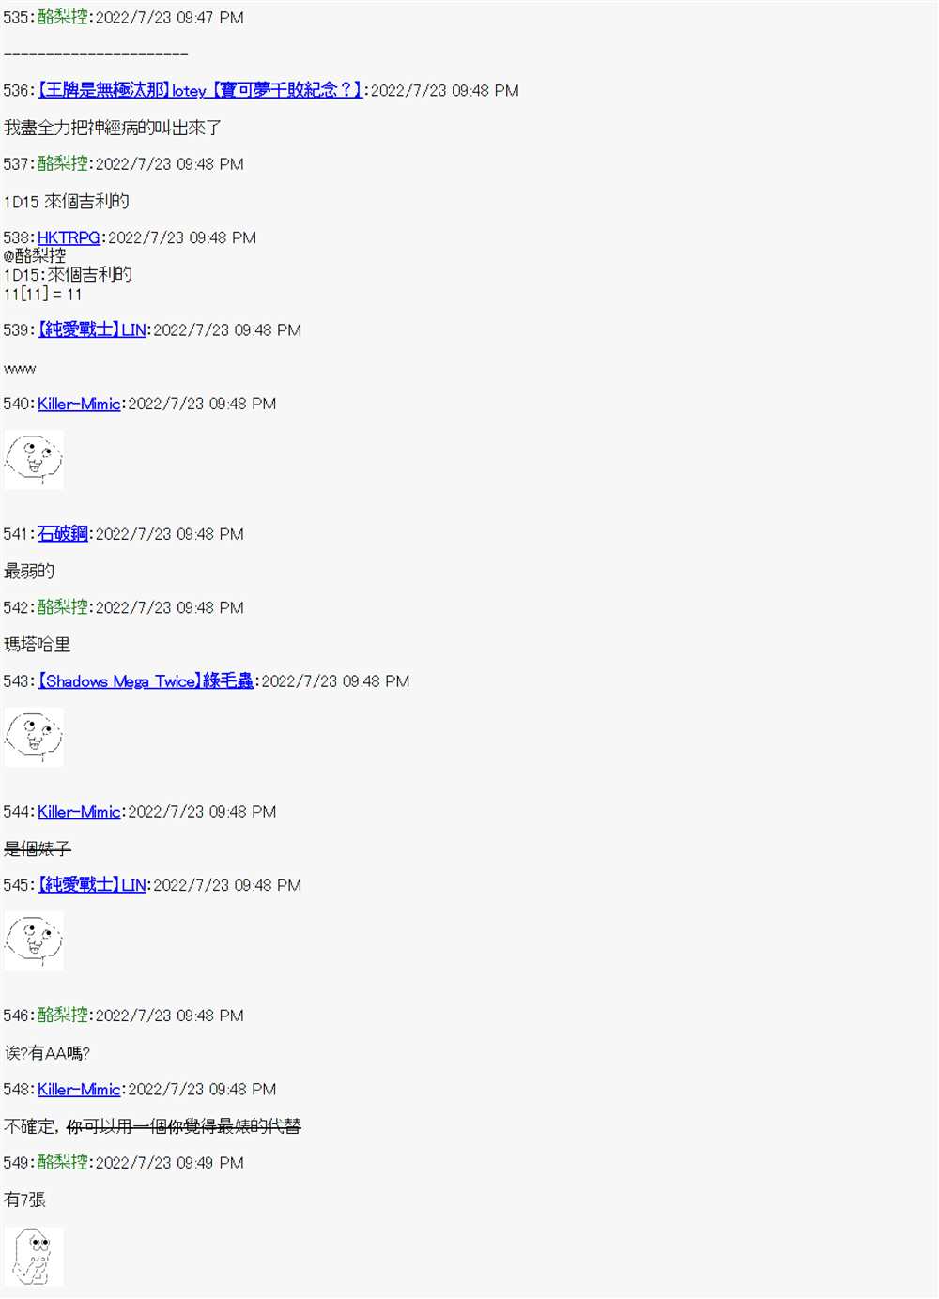This screenshot has width=939, height=1299.
Task: Click the strikethrough text 是個婊子
Action: click(38, 848)
